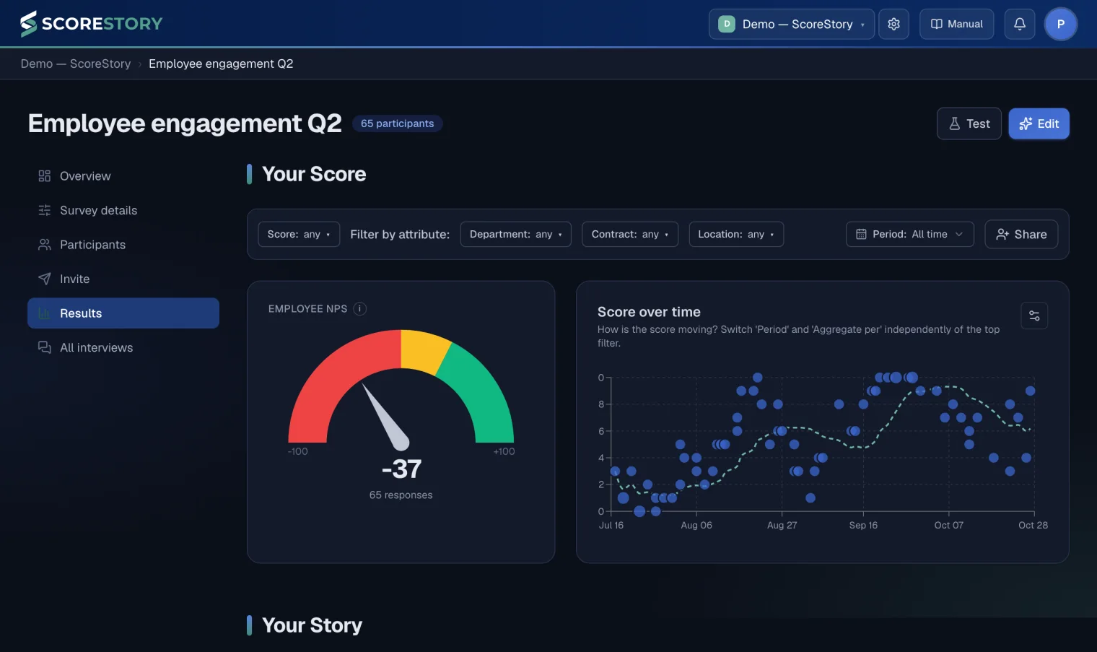
Task: Open the Demo — ScoreStory workspace dropdown
Action: pyautogui.click(x=792, y=24)
